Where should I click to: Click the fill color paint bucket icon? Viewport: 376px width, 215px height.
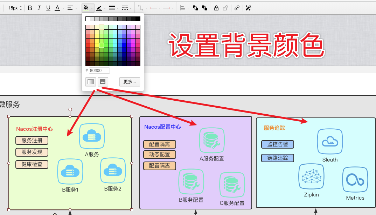pos(86,8)
